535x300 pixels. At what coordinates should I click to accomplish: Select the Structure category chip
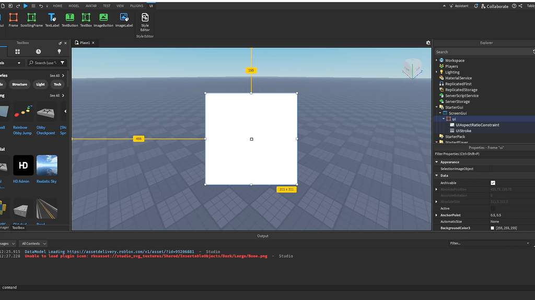tap(20, 84)
